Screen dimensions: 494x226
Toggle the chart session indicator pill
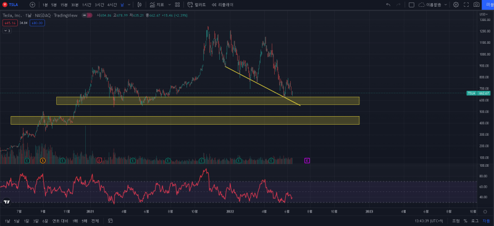pyautogui.click(x=86, y=15)
